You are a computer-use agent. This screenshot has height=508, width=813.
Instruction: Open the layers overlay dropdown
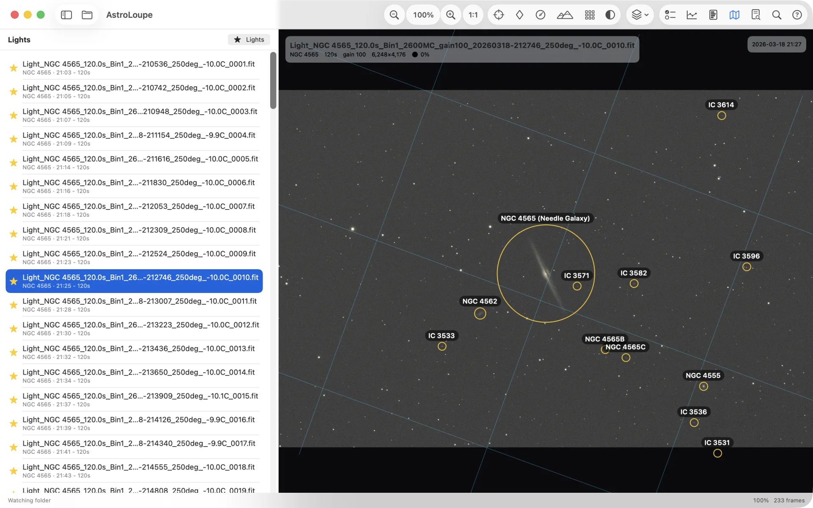coord(640,15)
